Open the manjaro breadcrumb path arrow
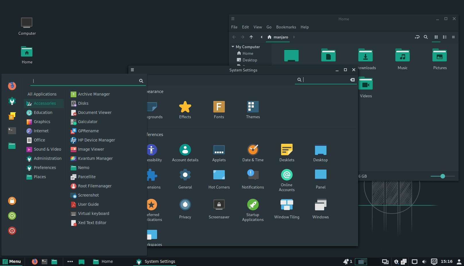The height and width of the screenshot is (266, 464). [x=294, y=37]
